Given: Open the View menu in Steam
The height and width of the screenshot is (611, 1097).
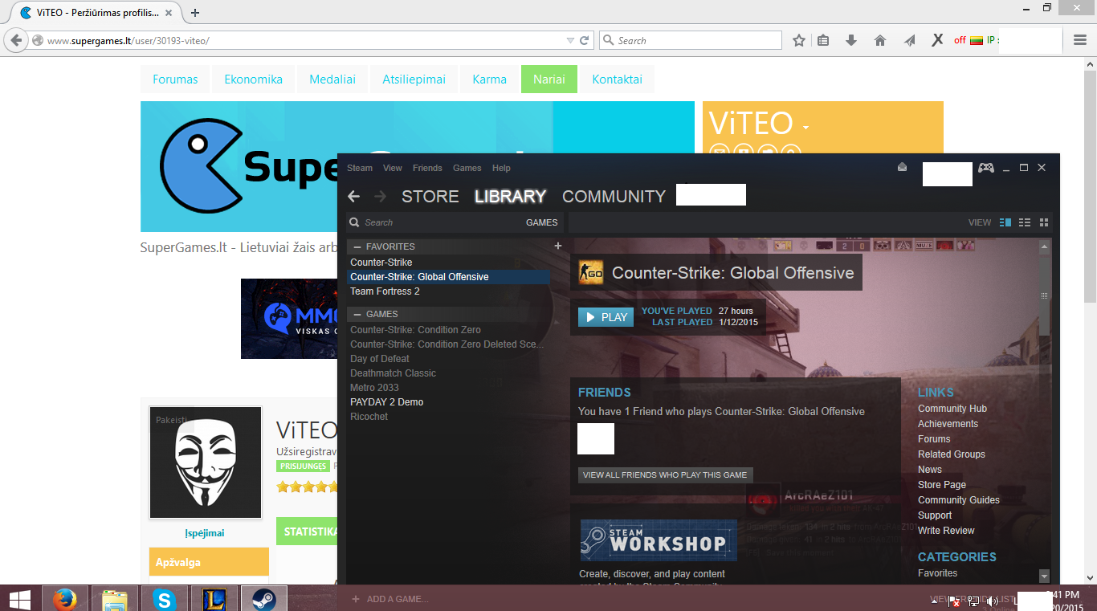Looking at the screenshot, I should (x=393, y=168).
